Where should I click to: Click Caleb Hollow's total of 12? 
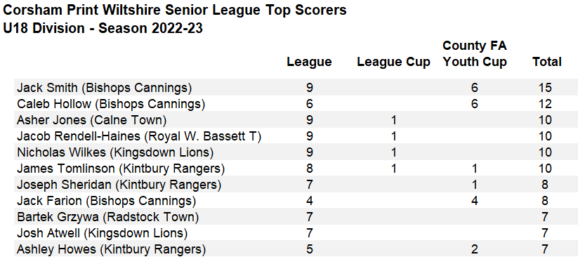[545, 104]
